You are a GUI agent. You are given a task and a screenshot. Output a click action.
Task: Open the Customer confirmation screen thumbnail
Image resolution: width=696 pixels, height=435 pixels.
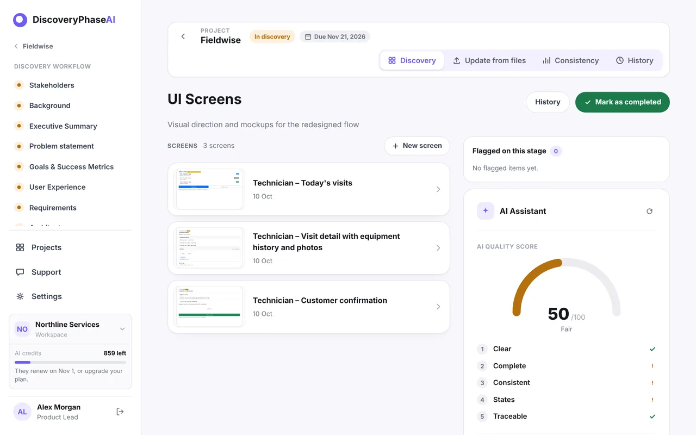pos(209,307)
